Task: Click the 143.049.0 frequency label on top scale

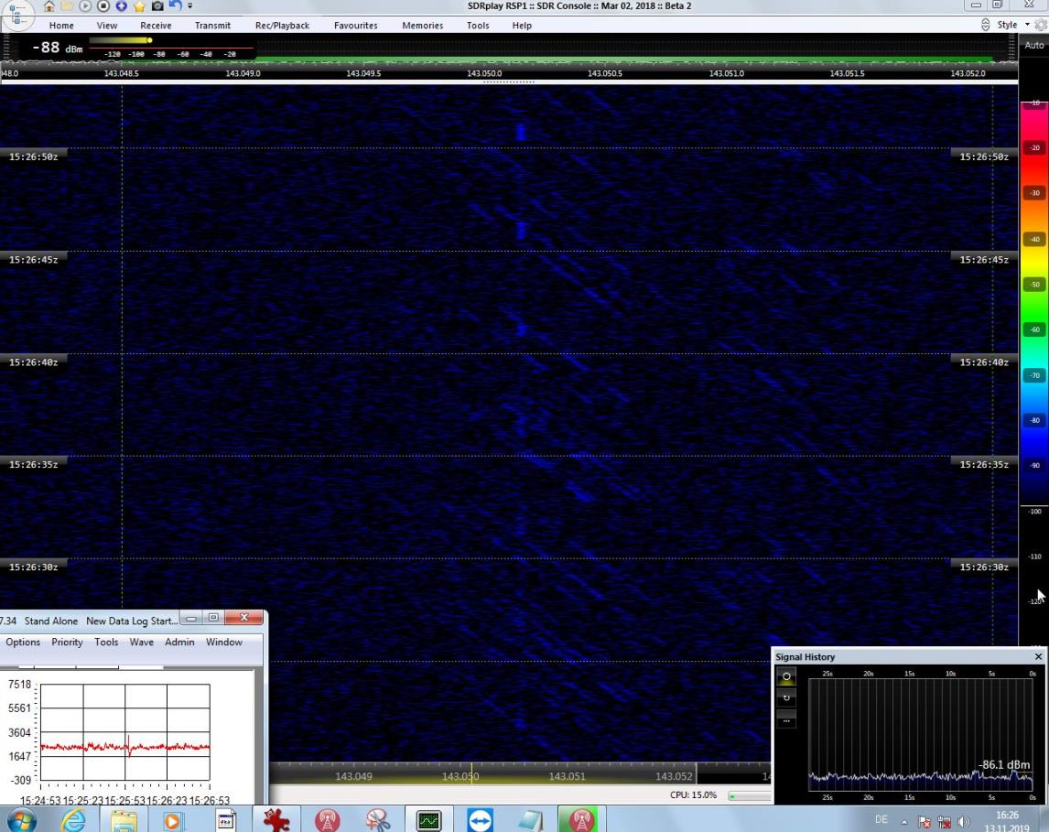Action: (243, 73)
